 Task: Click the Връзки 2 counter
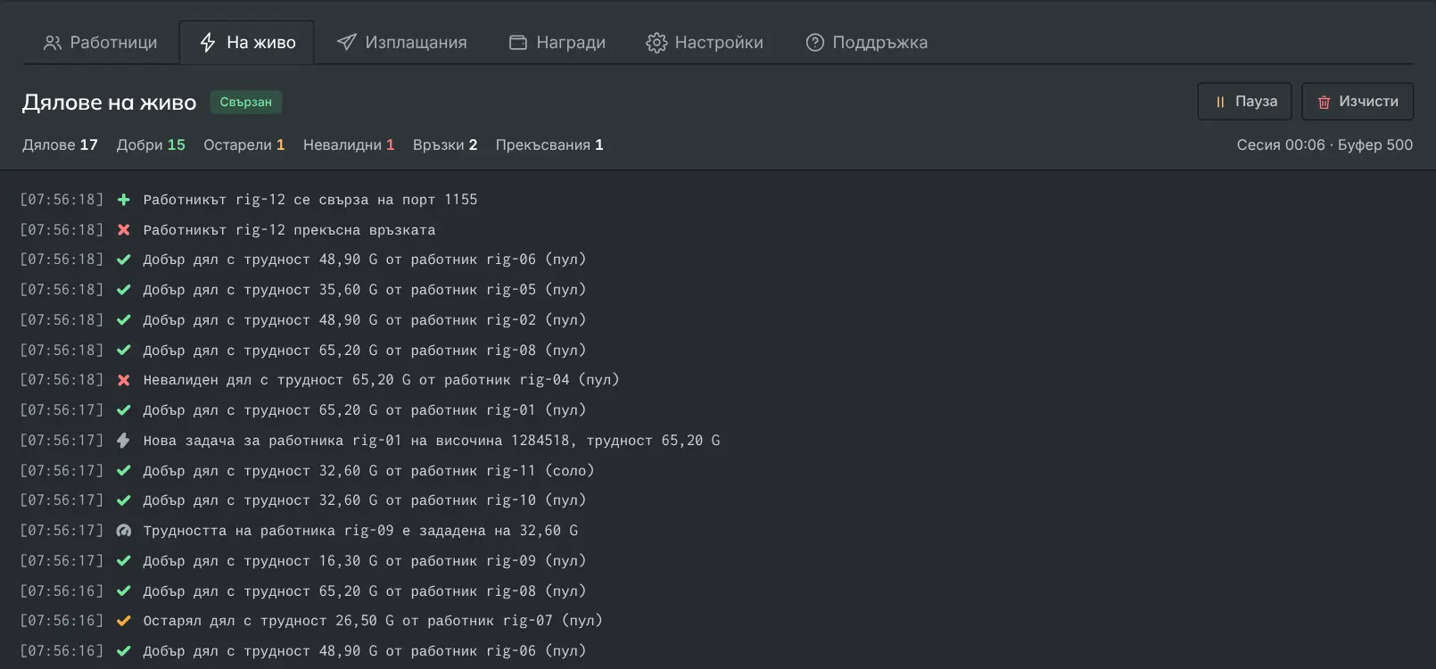tap(445, 145)
